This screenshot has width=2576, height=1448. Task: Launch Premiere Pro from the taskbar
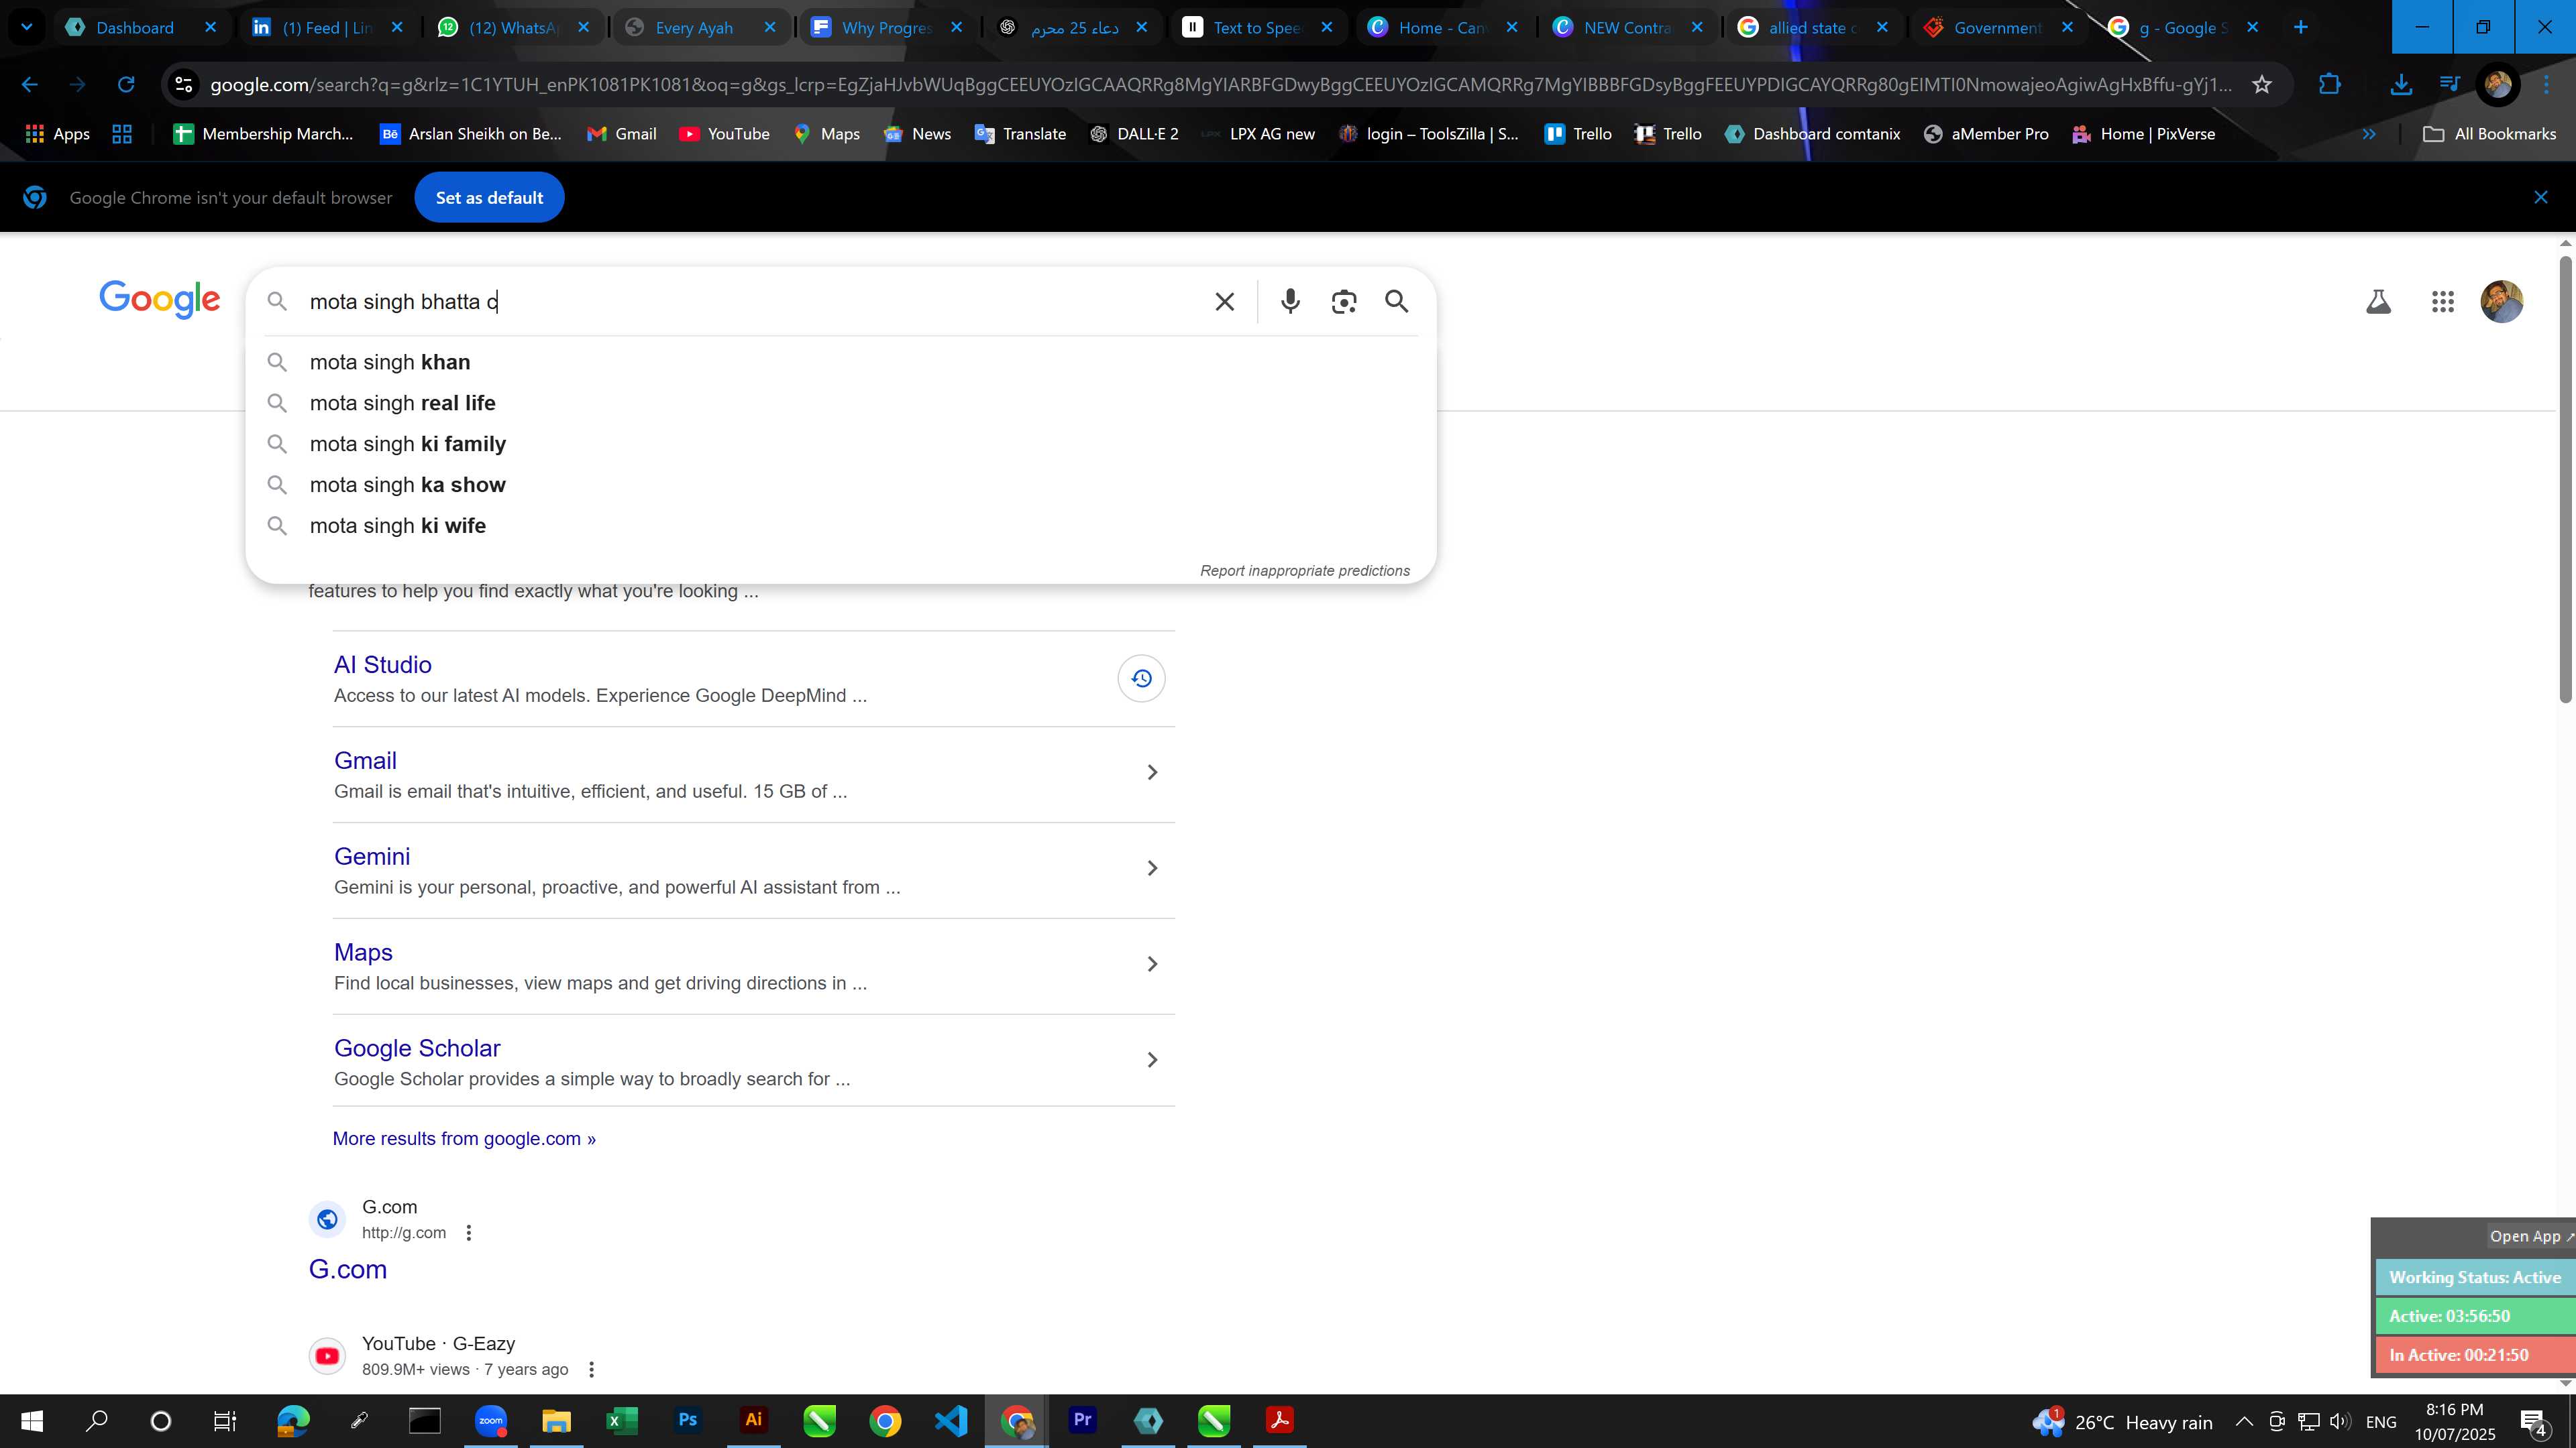(x=1082, y=1420)
